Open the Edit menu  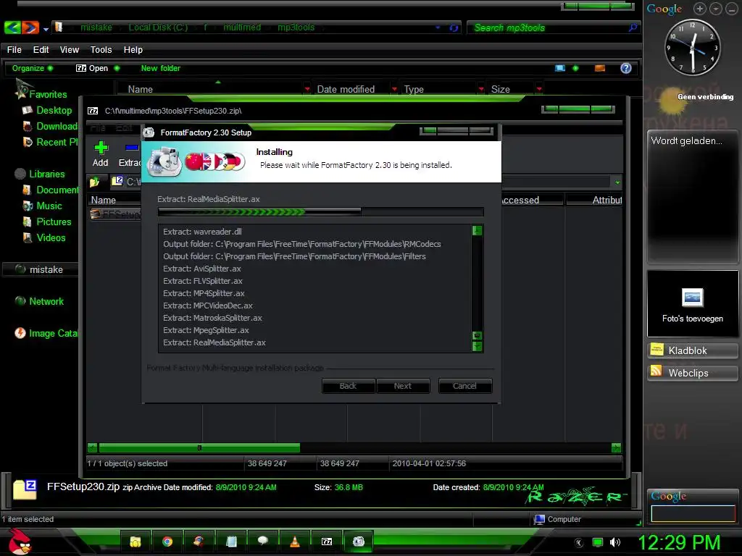(x=41, y=50)
